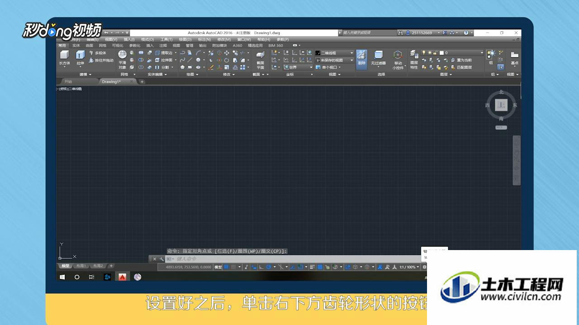Add a new layout tab
Image resolution: width=579 pixels, height=325 pixels.
pyautogui.click(x=111, y=266)
